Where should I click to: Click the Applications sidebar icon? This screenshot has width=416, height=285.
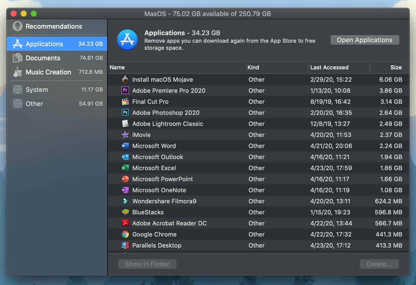tap(18, 44)
